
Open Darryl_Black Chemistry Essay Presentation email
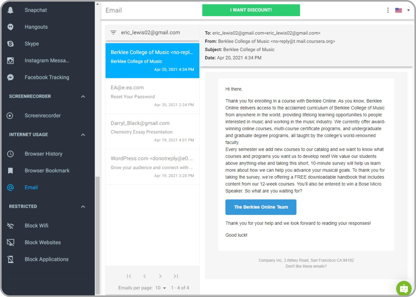tap(152, 132)
